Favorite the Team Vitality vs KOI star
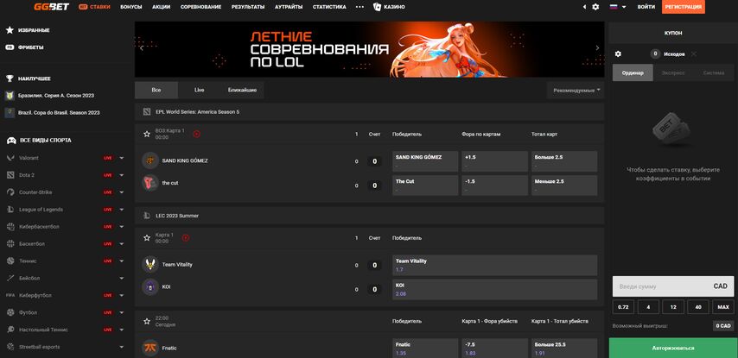 pos(147,238)
